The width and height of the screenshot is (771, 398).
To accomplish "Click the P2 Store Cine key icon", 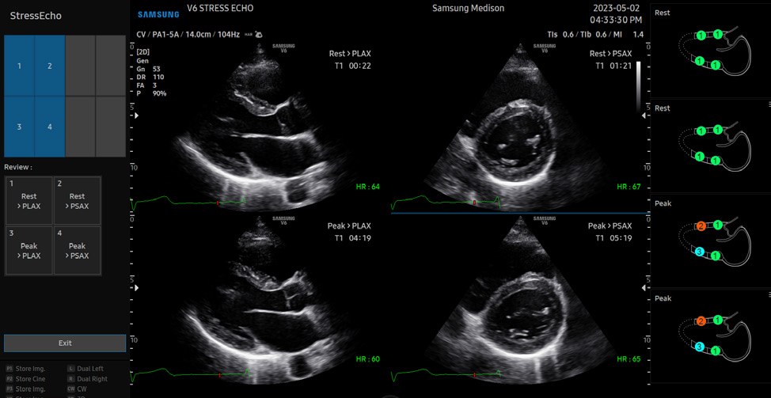I will click(9, 379).
